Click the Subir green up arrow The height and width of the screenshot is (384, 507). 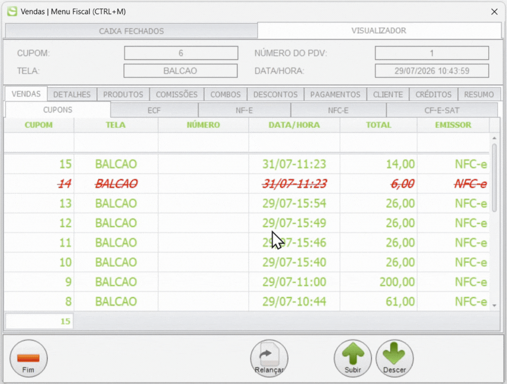[353, 358]
